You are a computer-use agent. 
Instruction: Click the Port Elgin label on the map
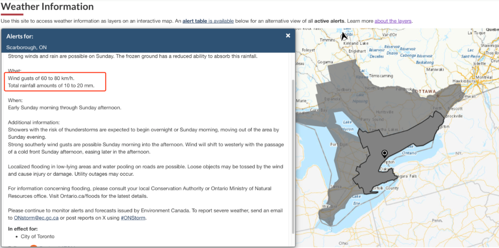[338, 144]
